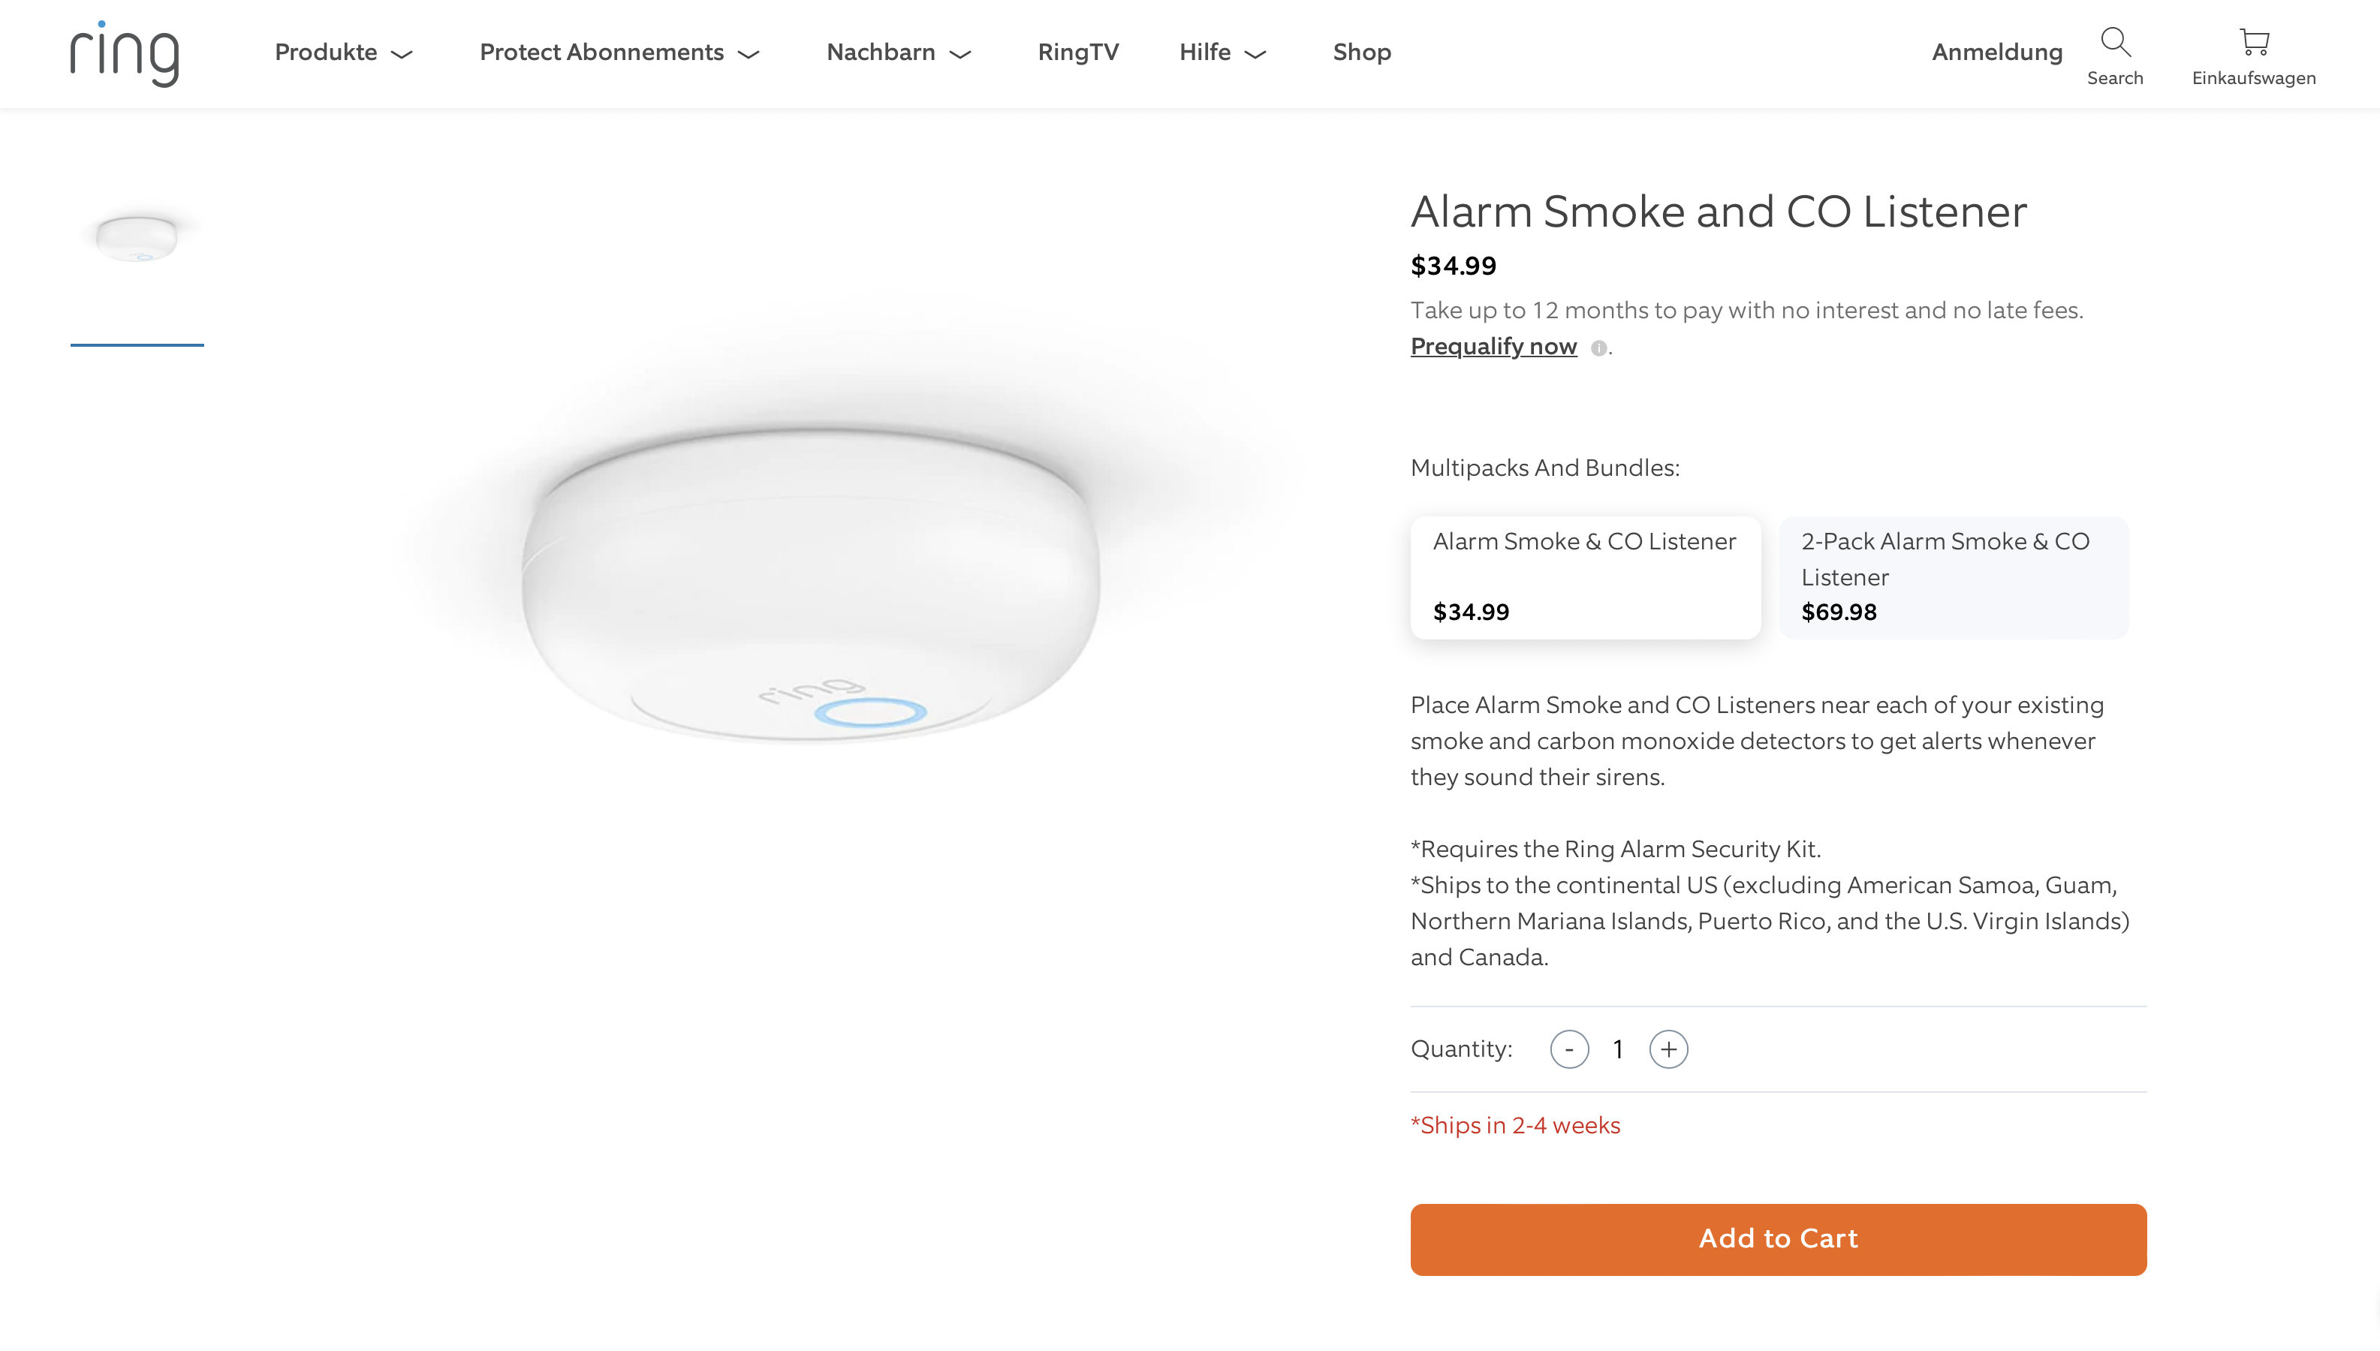Open the Einkaufswagen cart icon
This screenshot has height=1351, width=2380.
[2254, 43]
